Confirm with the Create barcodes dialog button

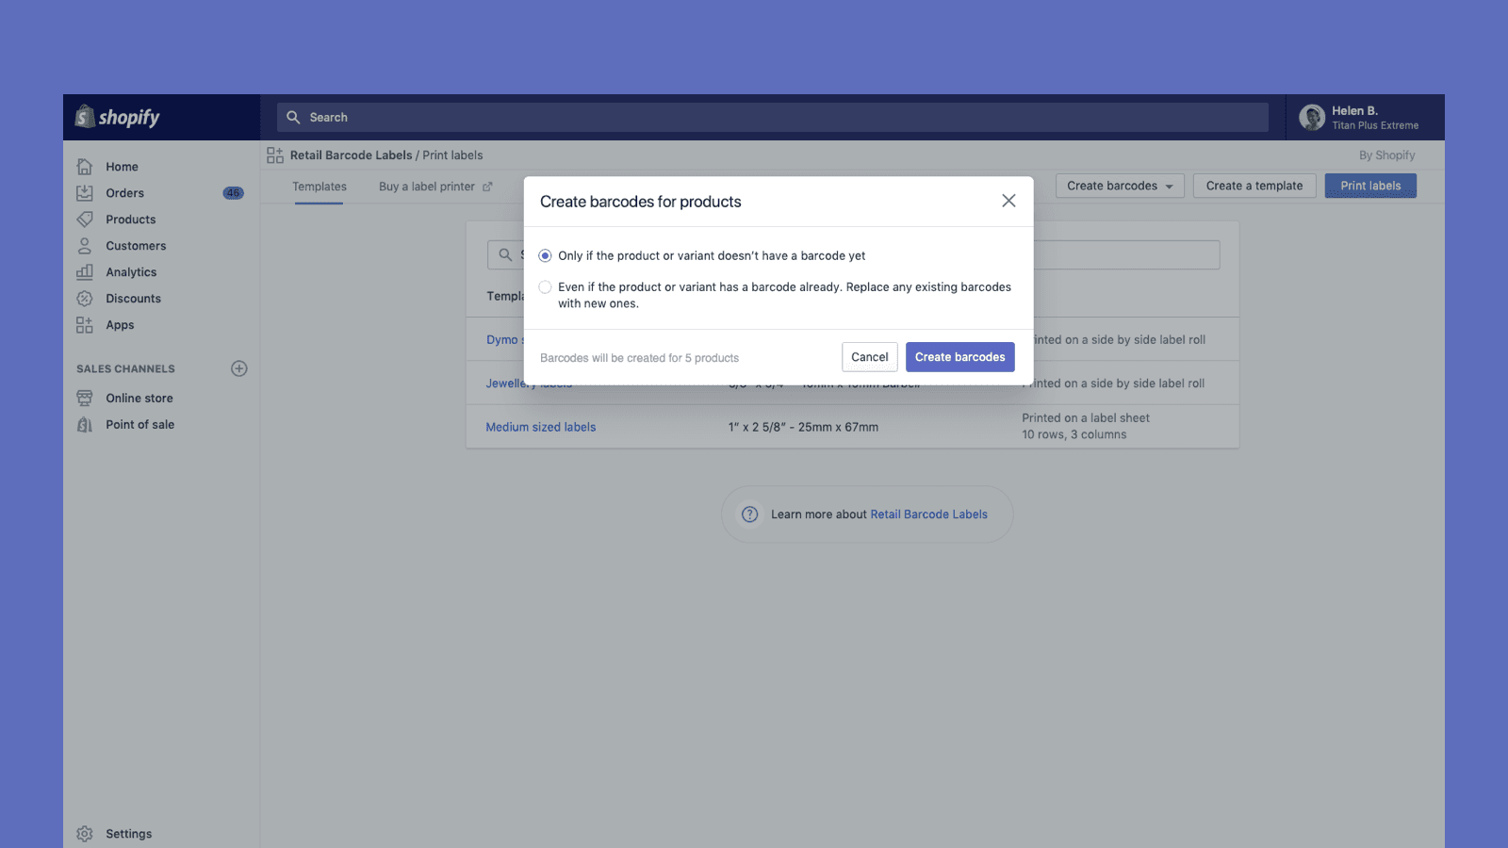pyautogui.click(x=959, y=357)
